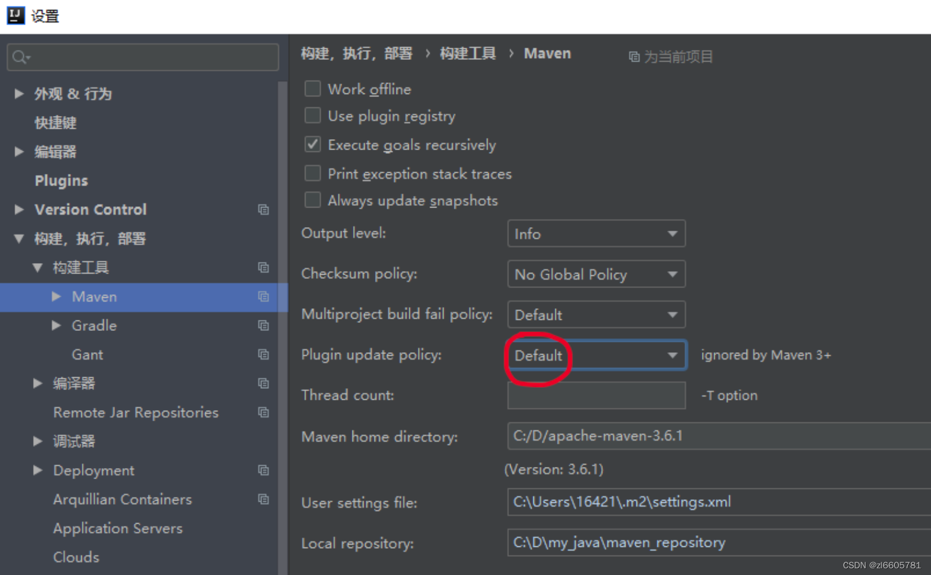Viewport: 931px width, 575px height.
Task: Open the Checksum policy dropdown
Action: (x=596, y=274)
